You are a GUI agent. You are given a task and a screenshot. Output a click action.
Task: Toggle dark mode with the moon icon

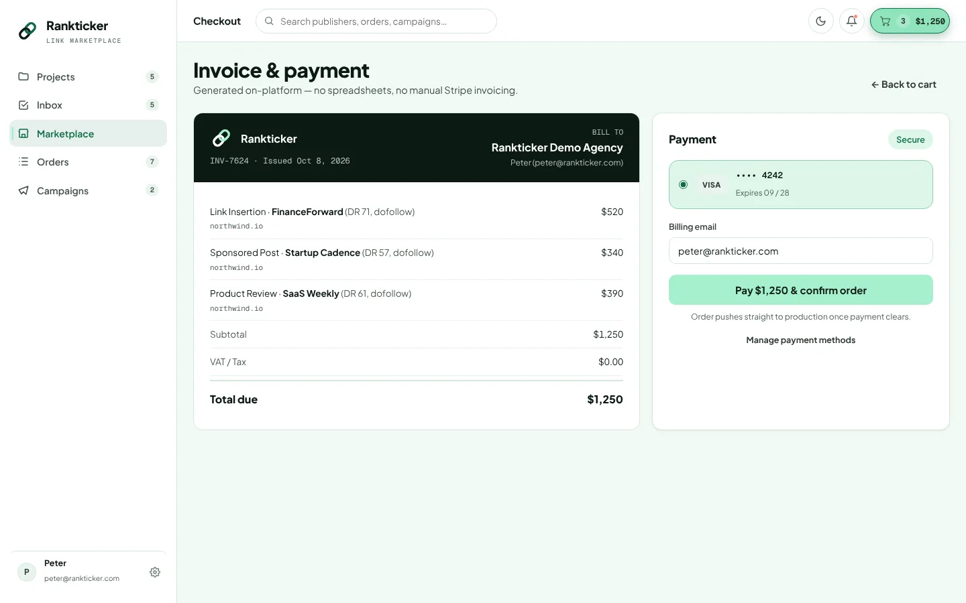821,21
